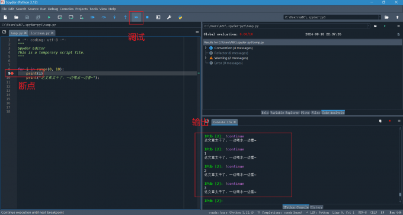Go to parent directory arrow icon

397,17
